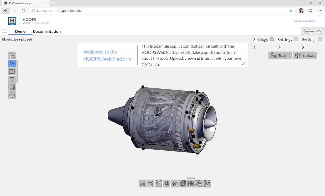325x196 pixels.
Task: Click the Welcome to the HOOPS Web Platform heading
Action: pos(107,55)
